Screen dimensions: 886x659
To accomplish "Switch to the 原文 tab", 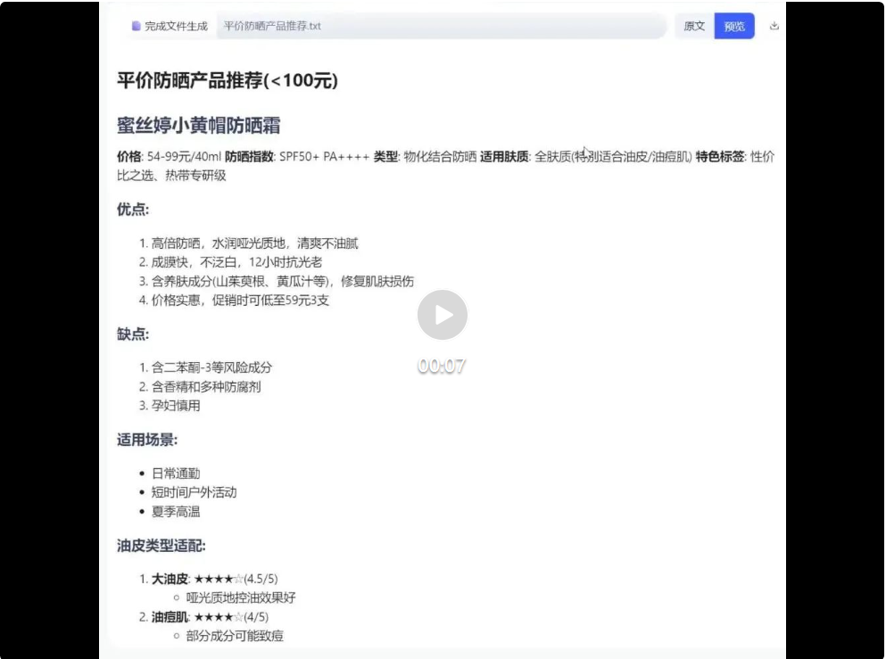I will tap(694, 26).
